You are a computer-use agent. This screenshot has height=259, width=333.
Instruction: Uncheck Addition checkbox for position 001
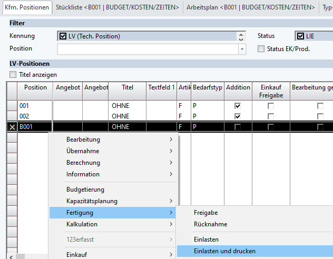[238, 106]
